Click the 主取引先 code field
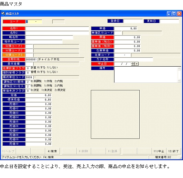Screen dimensions: 183x178 [31, 59]
